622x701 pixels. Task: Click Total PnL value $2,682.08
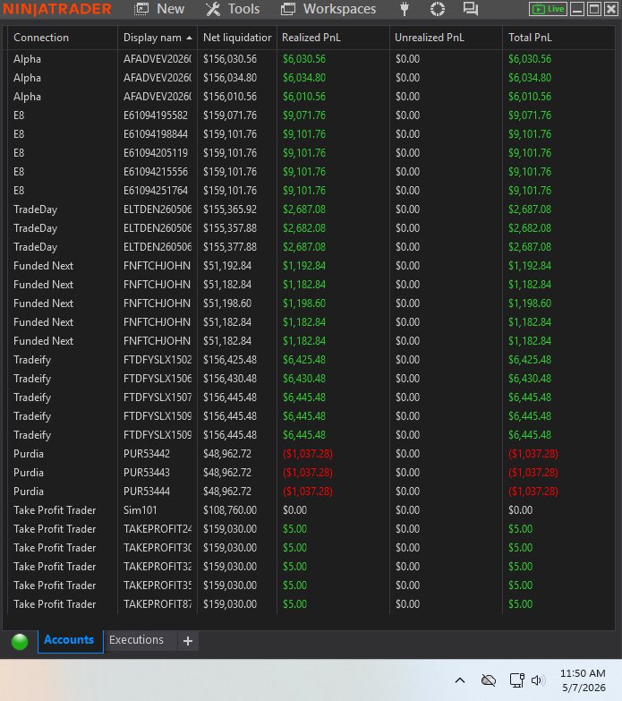530,228
